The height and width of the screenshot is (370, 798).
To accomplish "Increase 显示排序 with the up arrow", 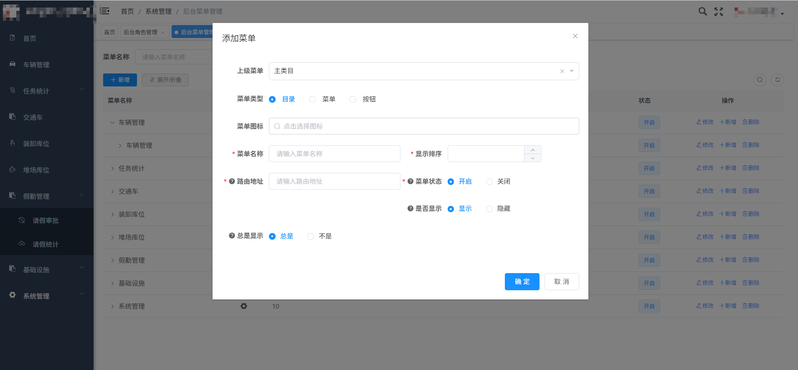I will tap(533, 150).
